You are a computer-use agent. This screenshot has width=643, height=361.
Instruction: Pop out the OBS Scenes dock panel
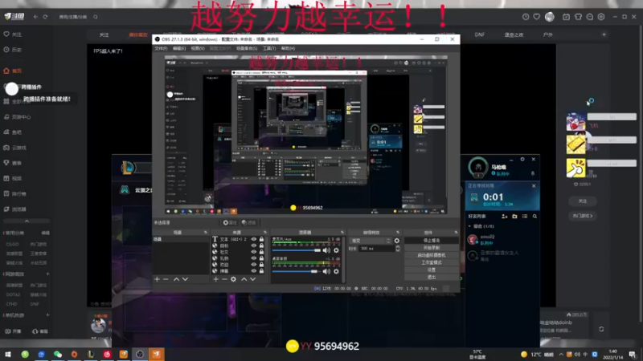(x=206, y=232)
